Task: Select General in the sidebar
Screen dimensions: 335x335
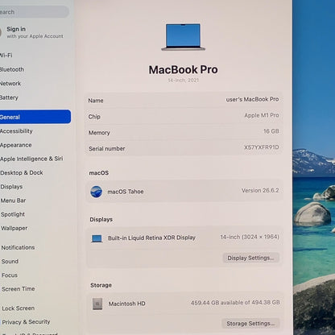Action: click(35, 117)
